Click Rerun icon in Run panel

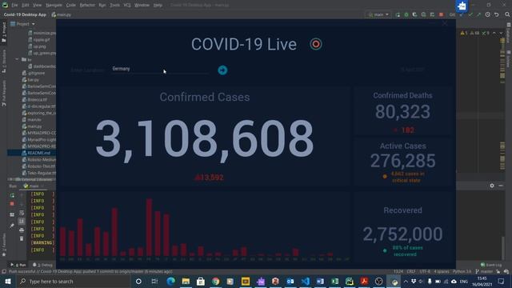pos(12,195)
